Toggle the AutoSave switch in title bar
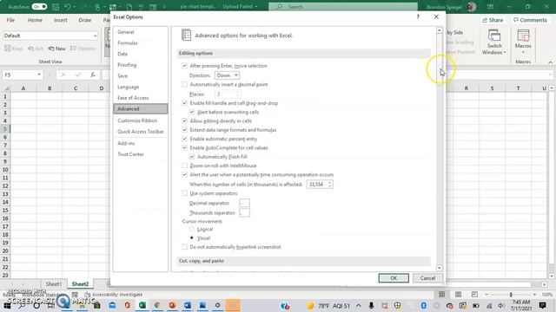556x312 pixels. click(x=39, y=7)
